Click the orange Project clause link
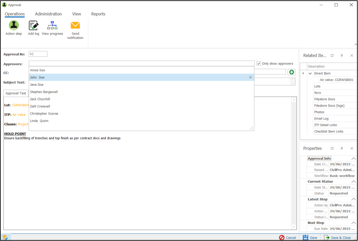Image resolution: width=358 pixels, height=241 pixels. click(x=23, y=125)
